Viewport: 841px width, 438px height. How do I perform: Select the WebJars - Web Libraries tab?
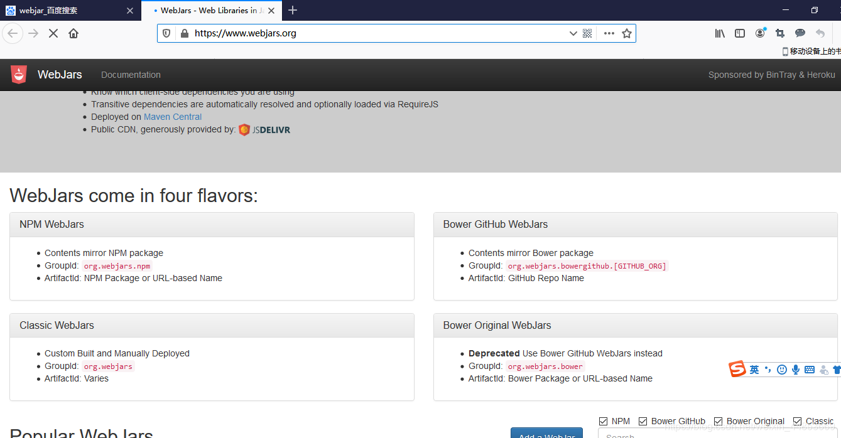tap(212, 11)
